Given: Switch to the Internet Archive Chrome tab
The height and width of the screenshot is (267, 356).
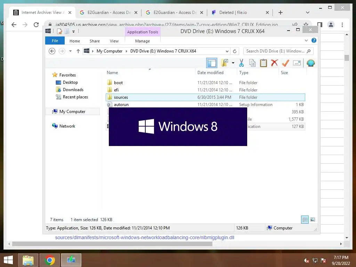Looking at the screenshot, I should point(42,13).
